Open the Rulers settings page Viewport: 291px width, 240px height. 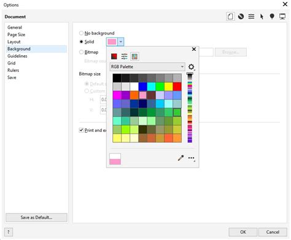13,70
